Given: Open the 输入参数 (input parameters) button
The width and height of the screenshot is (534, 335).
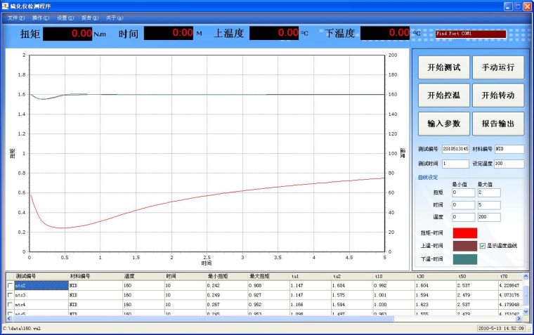Looking at the screenshot, I should (443, 123).
